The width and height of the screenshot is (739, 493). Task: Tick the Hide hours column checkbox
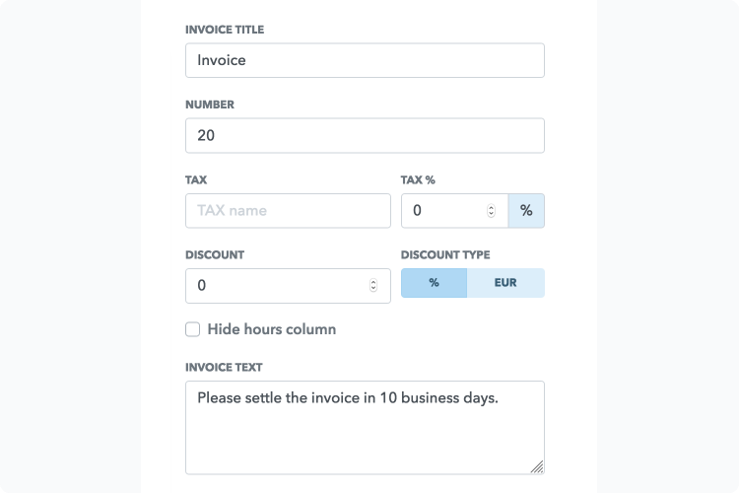[x=192, y=329]
